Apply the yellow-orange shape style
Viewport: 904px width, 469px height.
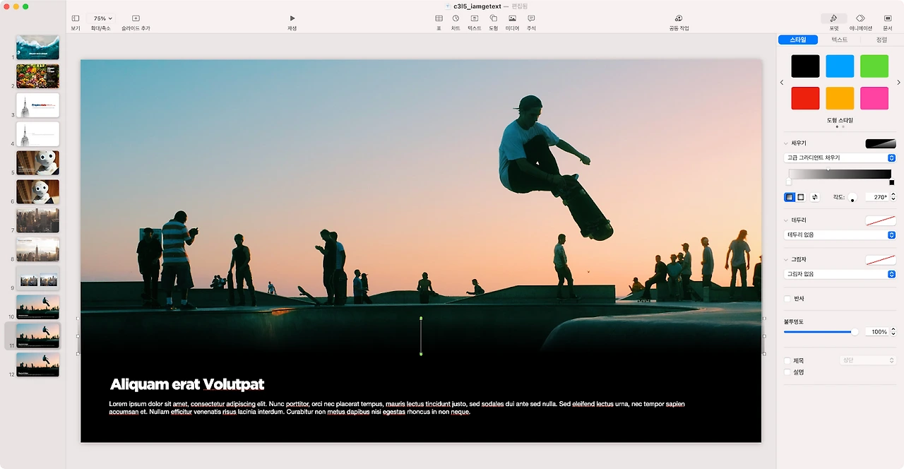tap(840, 98)
